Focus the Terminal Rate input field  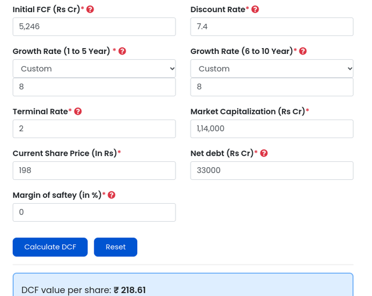[x=94, y=129]
